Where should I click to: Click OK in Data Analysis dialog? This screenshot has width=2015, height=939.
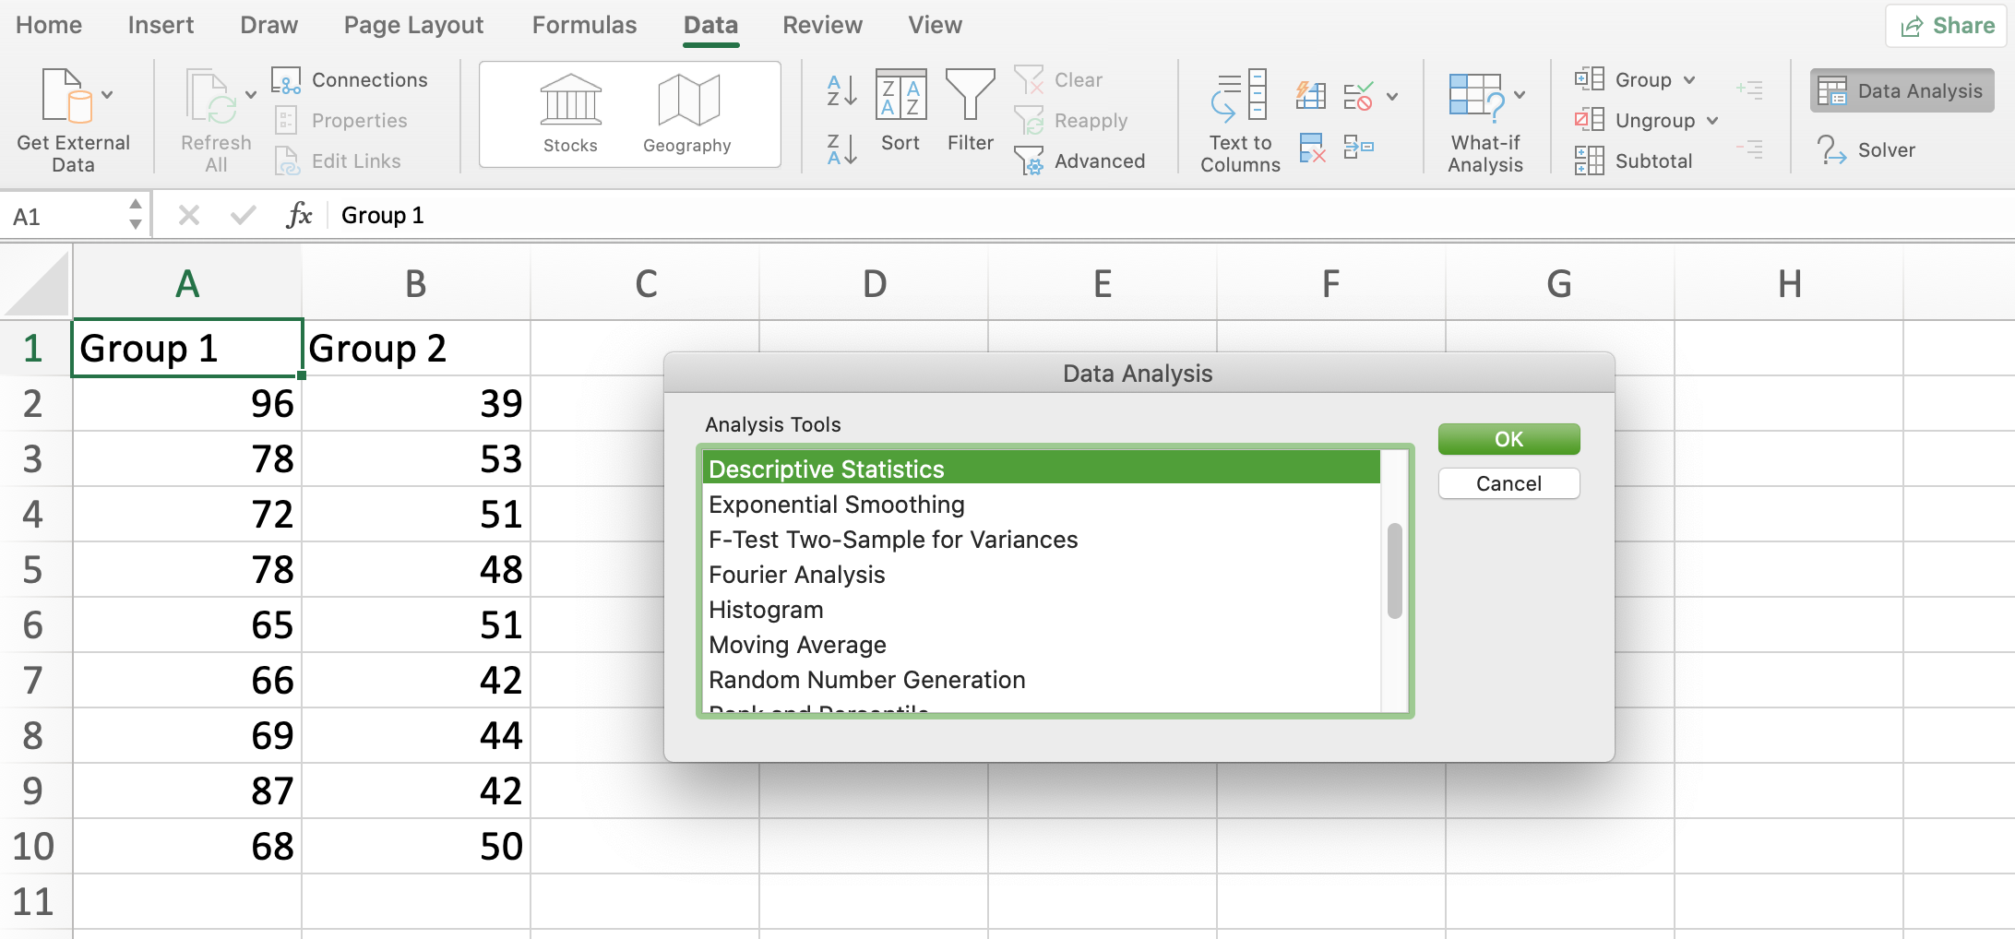[1508, 439]
